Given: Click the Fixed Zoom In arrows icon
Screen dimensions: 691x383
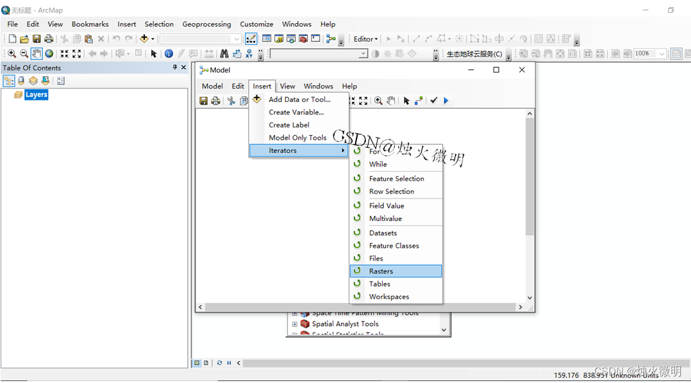Looking at the screenshot, I should 64,54.
